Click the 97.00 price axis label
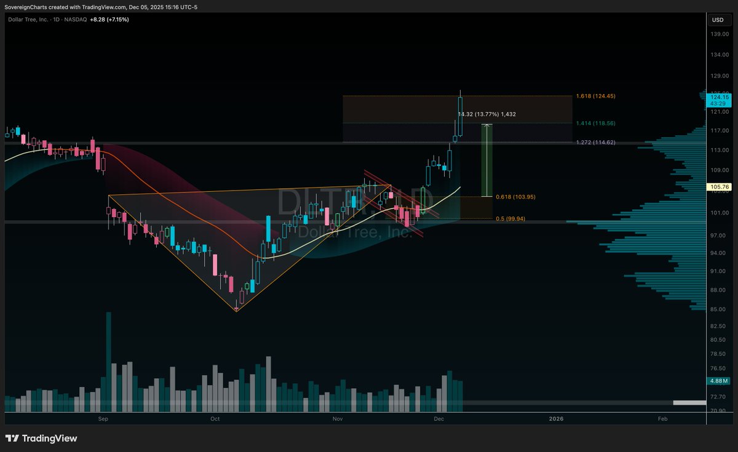The width and height of the screenshot is (738, 452). (719, 236)
